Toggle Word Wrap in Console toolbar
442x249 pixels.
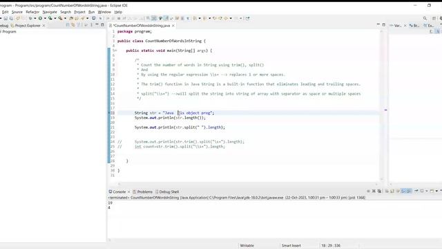tap(398, 191)
